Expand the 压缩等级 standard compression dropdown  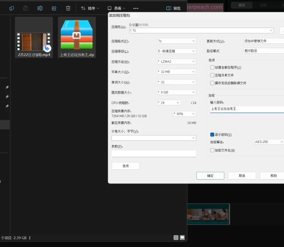(176, 51)
